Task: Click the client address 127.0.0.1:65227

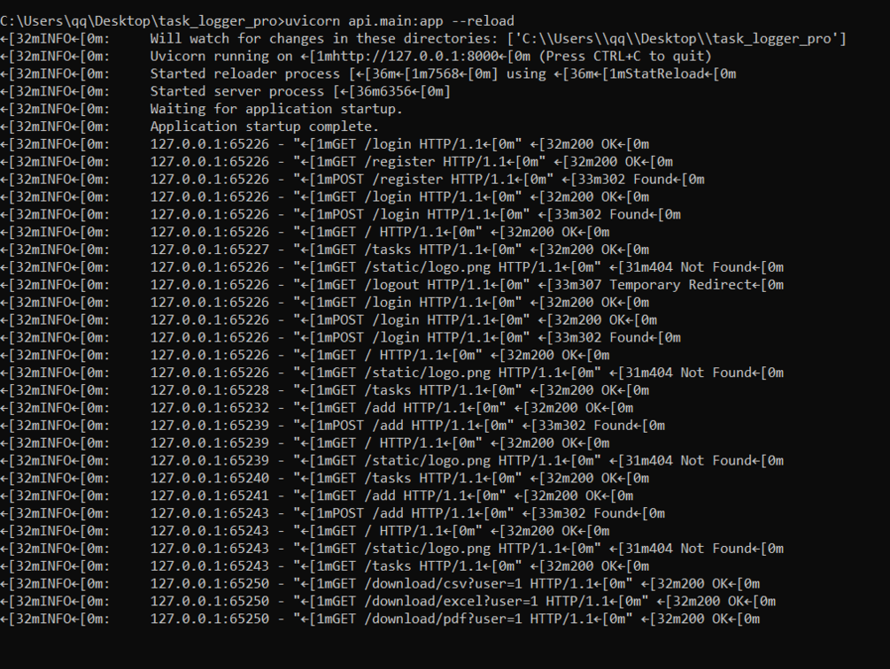Action: point(210,250)
